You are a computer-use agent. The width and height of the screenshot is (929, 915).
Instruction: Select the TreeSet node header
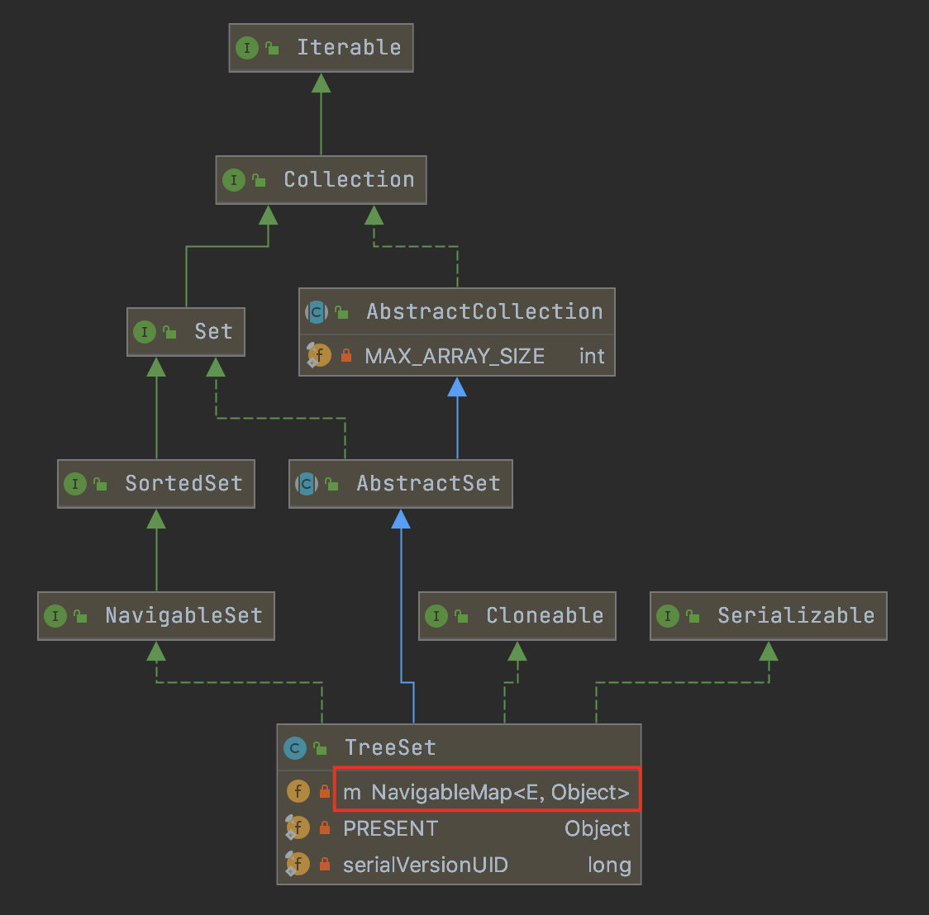point(388,747)
